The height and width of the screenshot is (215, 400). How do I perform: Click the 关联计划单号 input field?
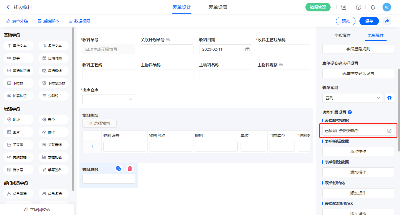pos(167,49)
